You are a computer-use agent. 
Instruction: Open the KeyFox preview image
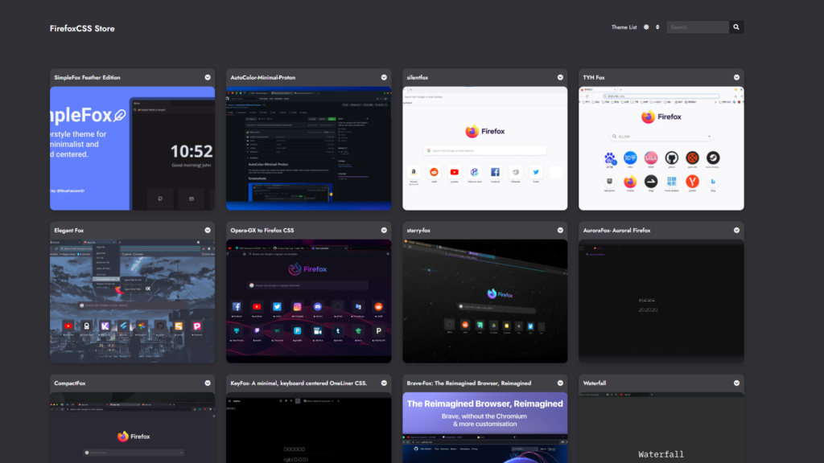click(x=308, y=428)
